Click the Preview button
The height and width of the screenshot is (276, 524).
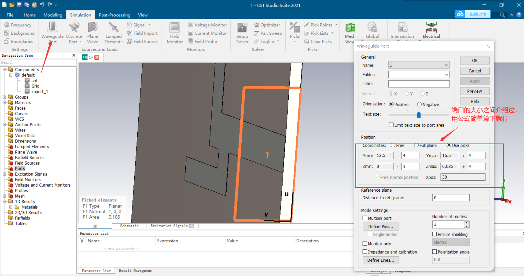(x=475, y=91)
